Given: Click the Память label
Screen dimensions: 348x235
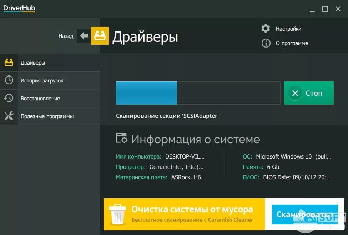Looking at the screenshot, I should [253, 167].
